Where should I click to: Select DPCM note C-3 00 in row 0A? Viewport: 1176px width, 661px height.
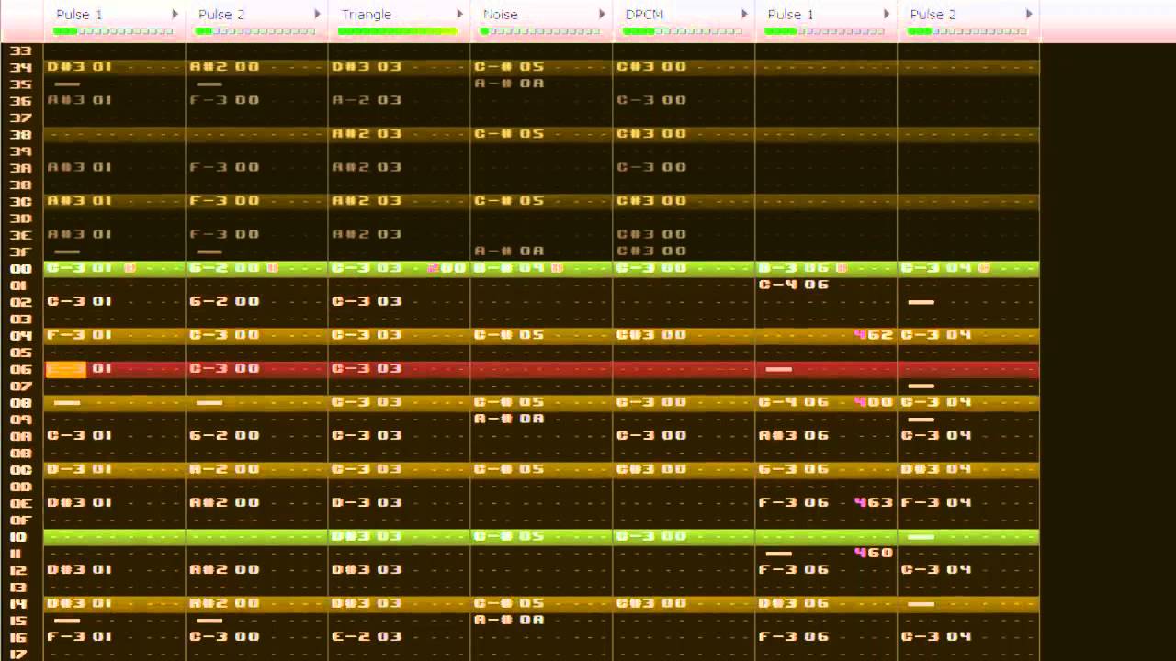tap(651, 435)
